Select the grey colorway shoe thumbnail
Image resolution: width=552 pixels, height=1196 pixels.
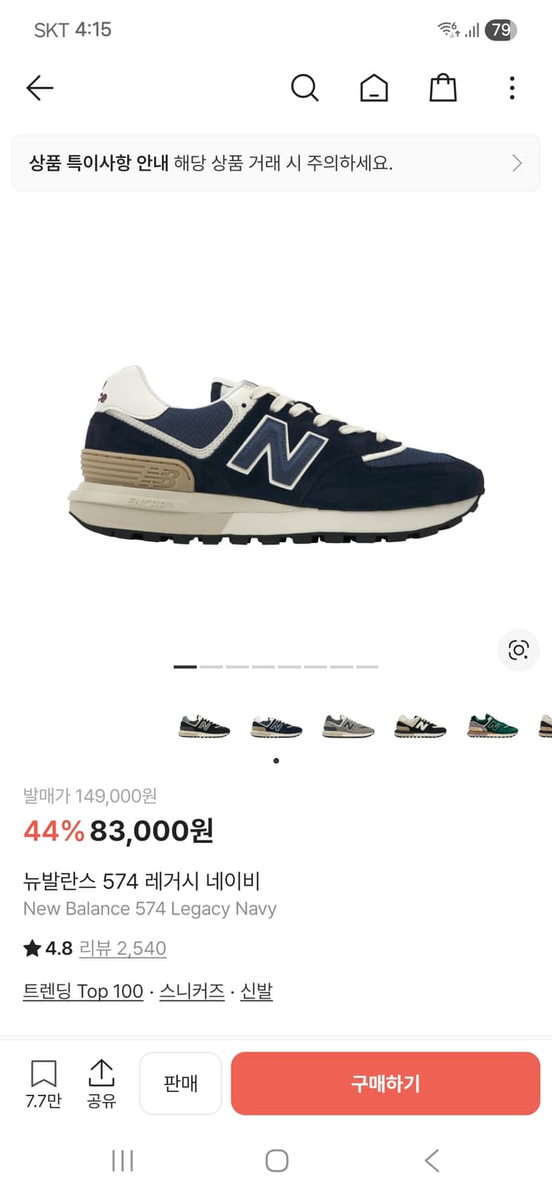(x=349, y=726)
